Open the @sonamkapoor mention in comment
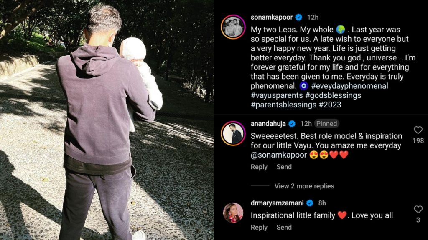Viewport: 428px width, 240px height. (x=279, y=155)
